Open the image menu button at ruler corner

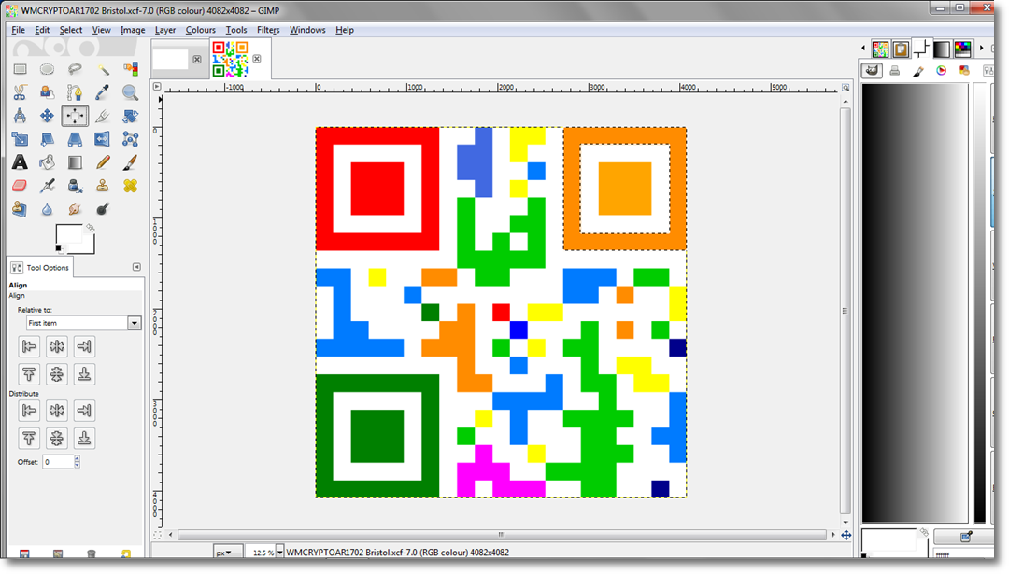[x=157, y=86]
